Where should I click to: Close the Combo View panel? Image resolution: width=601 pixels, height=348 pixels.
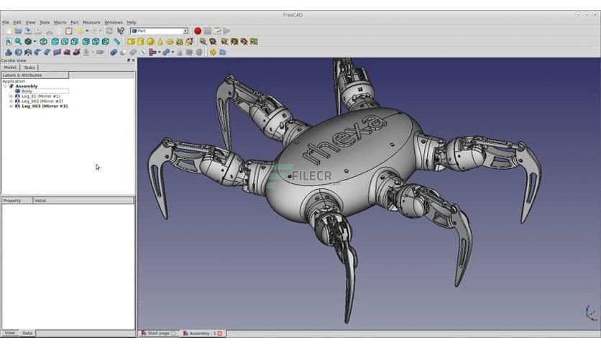(x=134, y=60)
